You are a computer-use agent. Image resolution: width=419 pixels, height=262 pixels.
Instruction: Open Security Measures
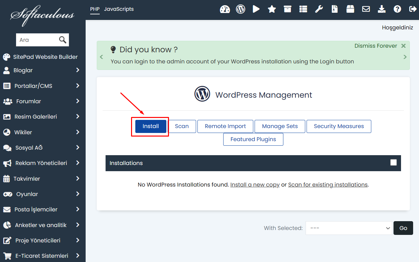339,126
